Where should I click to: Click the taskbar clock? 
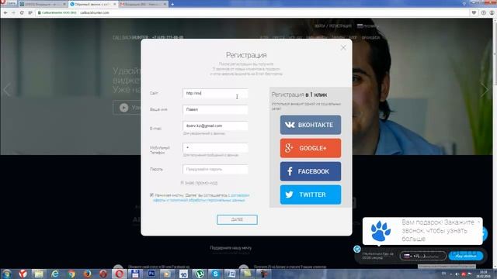484,274
